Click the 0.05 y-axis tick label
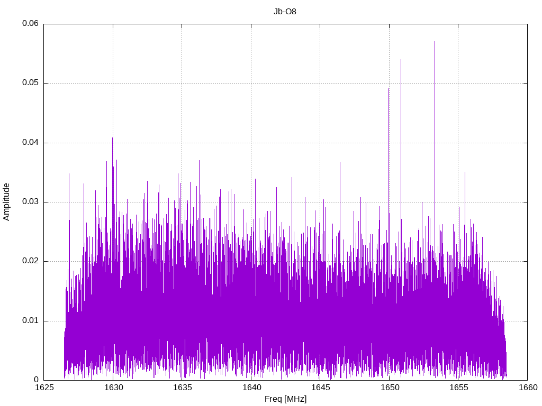This screenshot has height=406, width=542. (30, 83)
